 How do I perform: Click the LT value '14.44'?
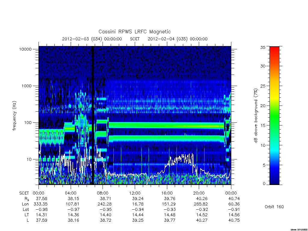click(x=138, y=215)
